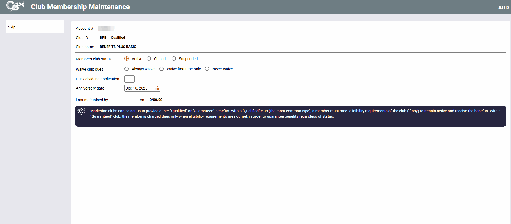Click the ADD label in header
Image resolution: width=511 pixels, height=224 pixels.
click(503, 8)
